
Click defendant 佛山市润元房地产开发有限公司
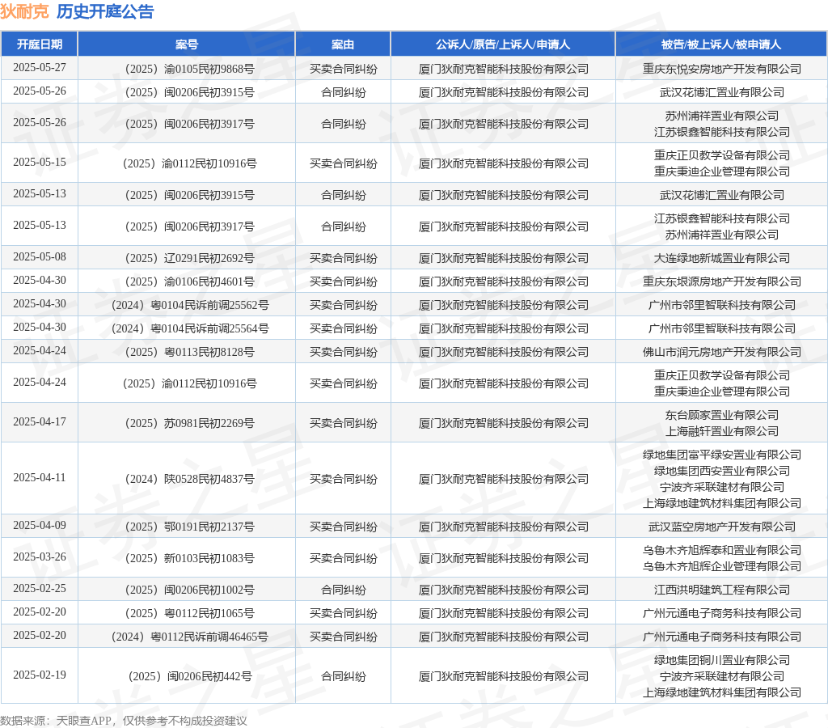(722, 352)
